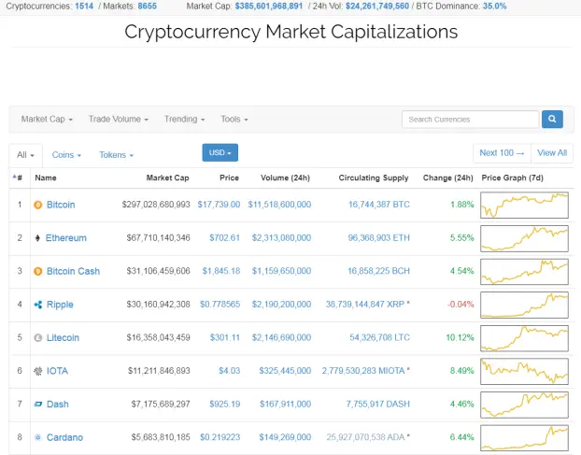Open the Cardano name link

tap(64, 437)
